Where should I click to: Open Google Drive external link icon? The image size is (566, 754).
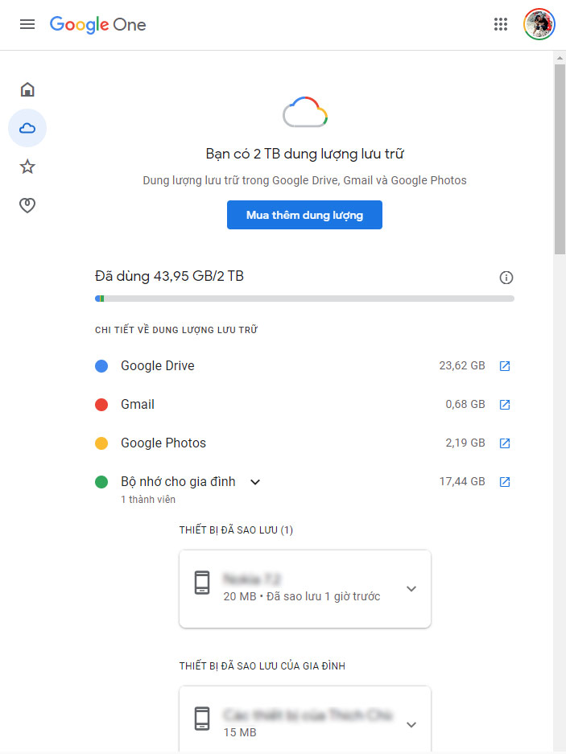504,366
